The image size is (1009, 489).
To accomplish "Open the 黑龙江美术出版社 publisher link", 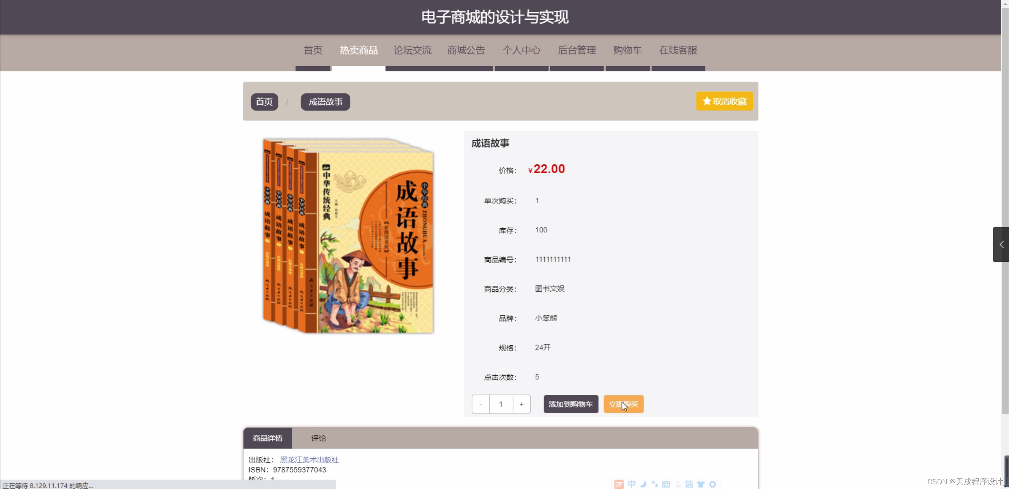I will pos(309,459).
